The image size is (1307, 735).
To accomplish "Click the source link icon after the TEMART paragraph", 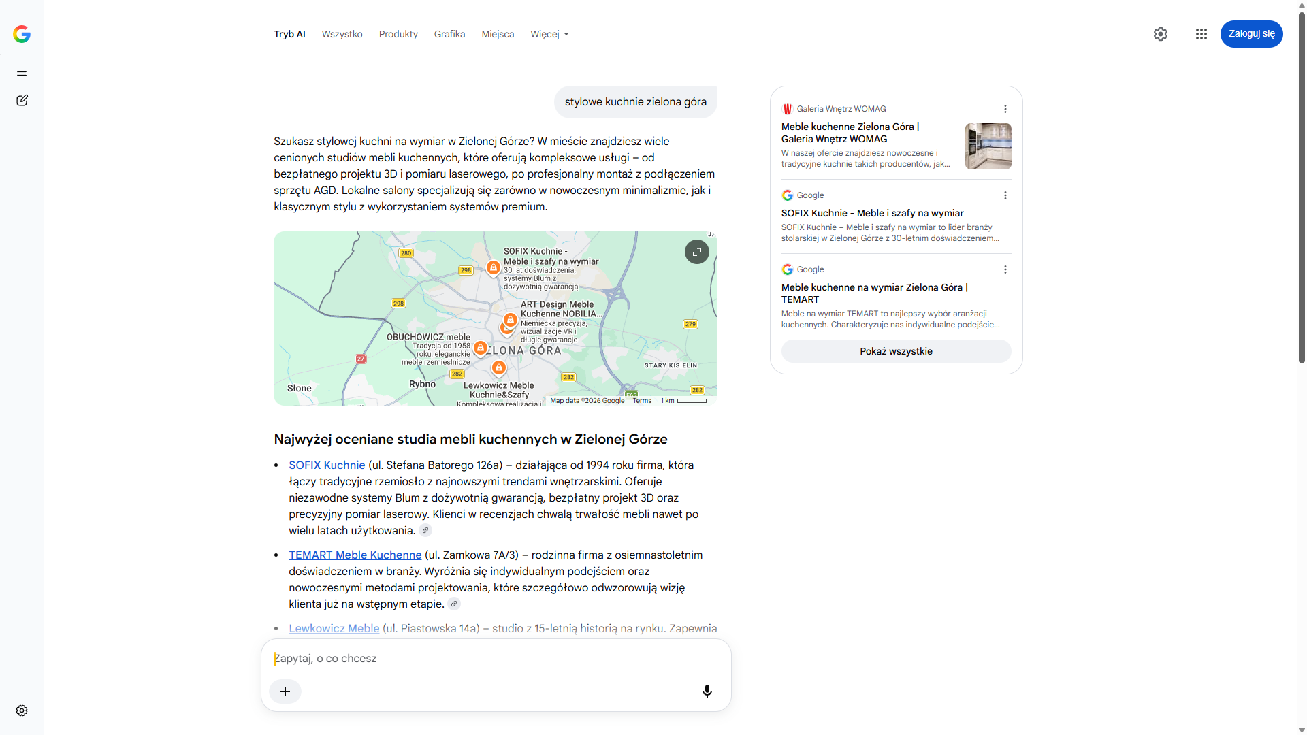I will click(x=454, y=604).
